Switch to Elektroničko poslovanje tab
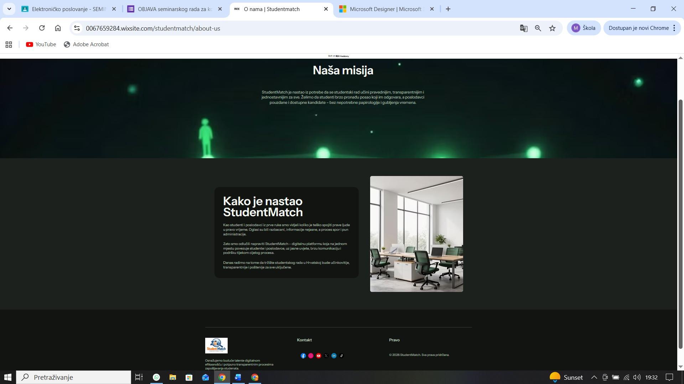684x384 pixels. [68, 9]
